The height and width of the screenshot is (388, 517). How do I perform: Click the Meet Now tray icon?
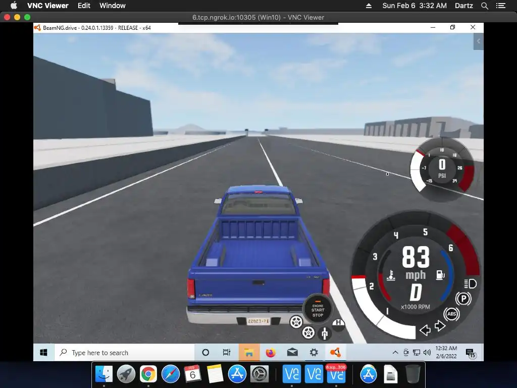tap(406, 353)
